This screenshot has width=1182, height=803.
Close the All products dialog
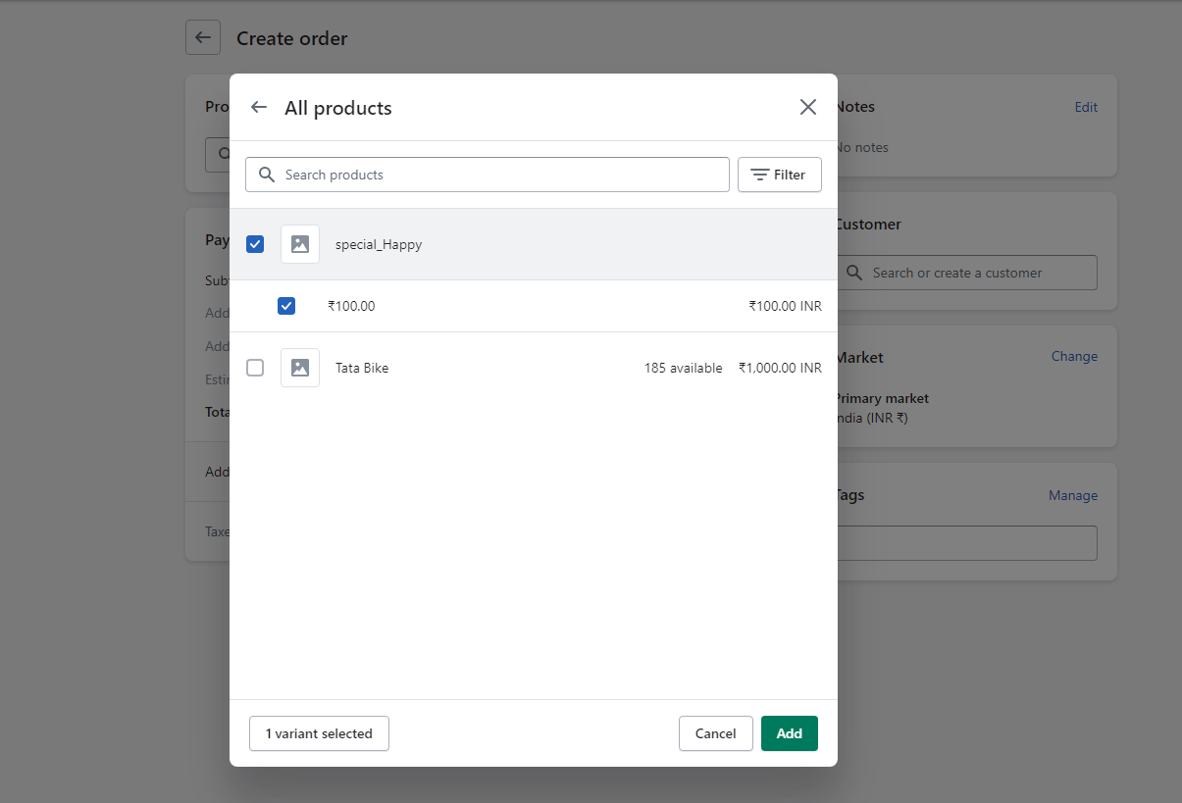coord(807,108)
